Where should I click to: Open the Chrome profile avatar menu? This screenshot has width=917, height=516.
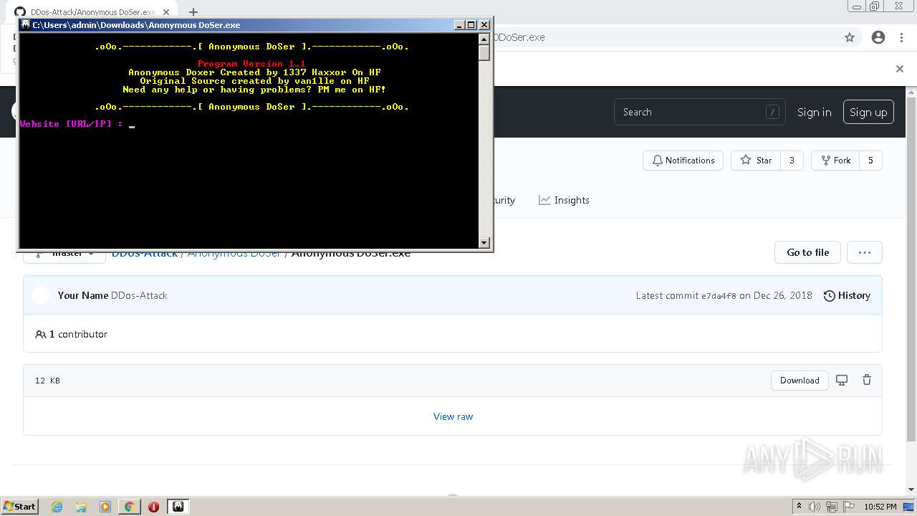click(x=878, y=37)
